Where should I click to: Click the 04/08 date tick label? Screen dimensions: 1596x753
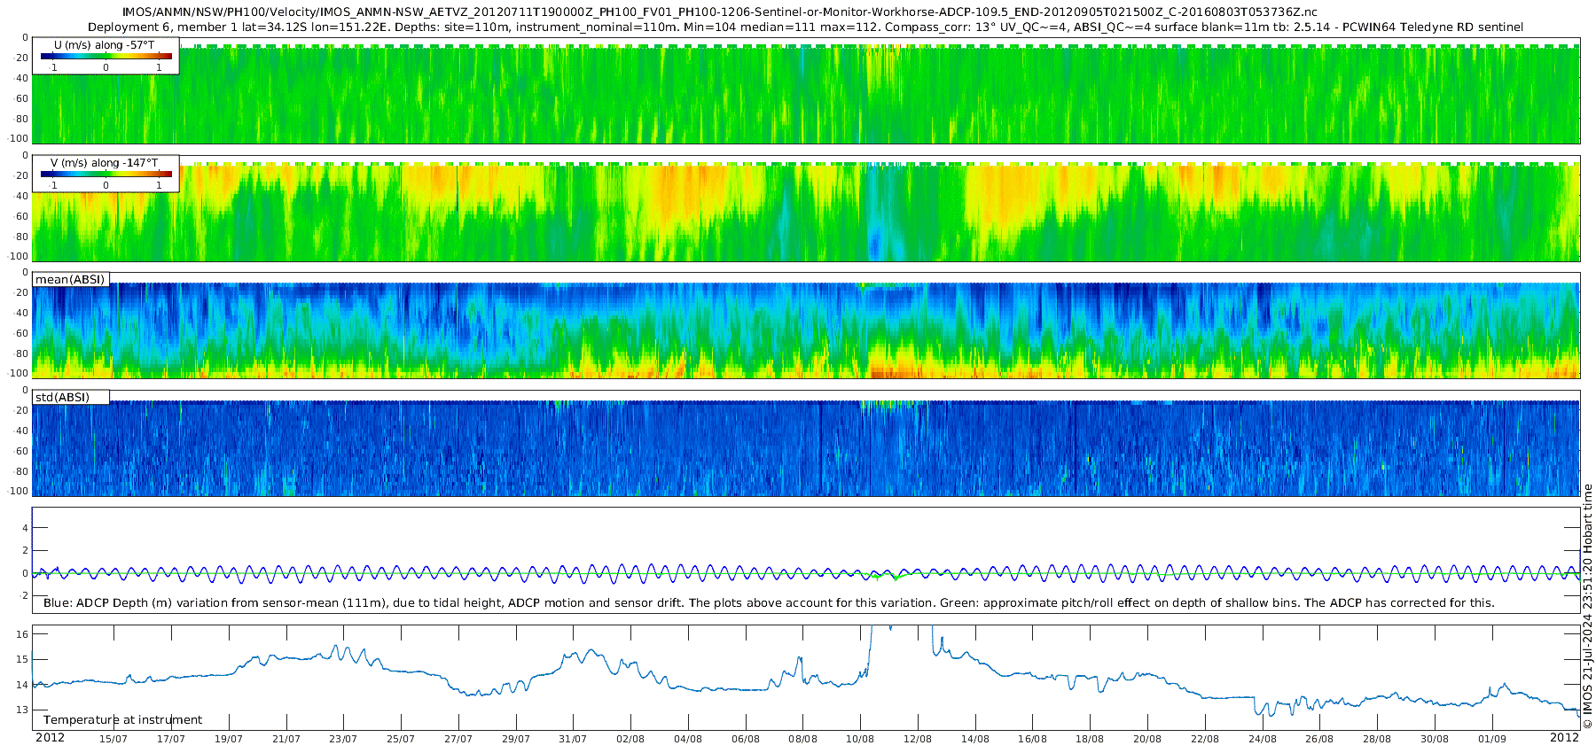point(688,739)
